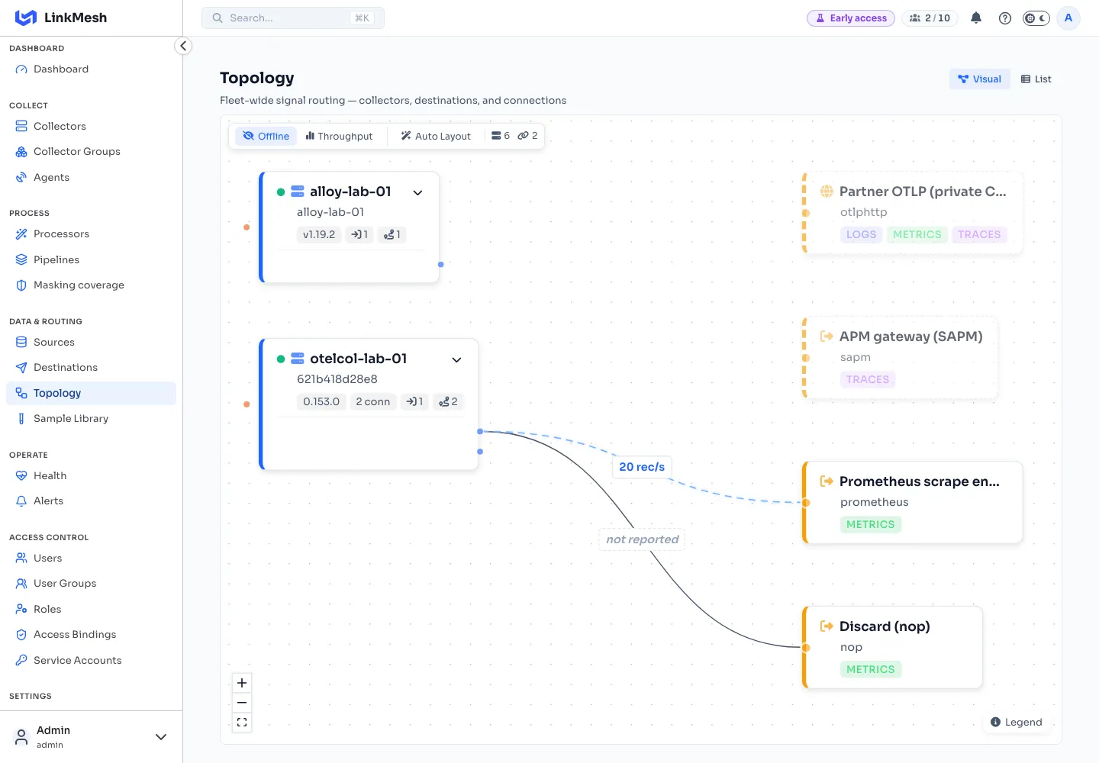This screenshot has width=1099, height=763.
Task: Click the Prometheus scrape destination icon
Action: (x=827, y=481)
